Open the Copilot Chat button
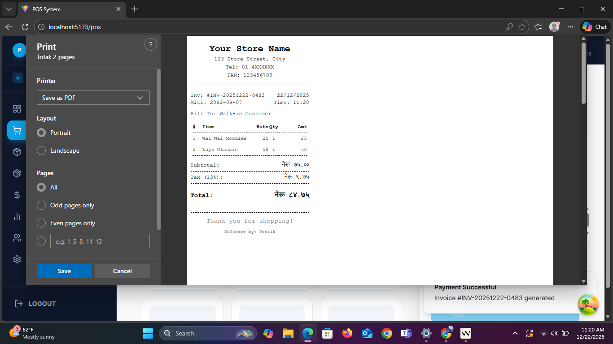The image size is (613, 344). pyautogui.click(x=595, y=27)
